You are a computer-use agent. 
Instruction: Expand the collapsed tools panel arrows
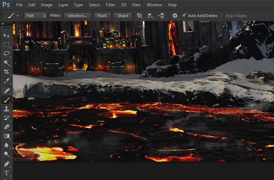(x=3, y=24)
